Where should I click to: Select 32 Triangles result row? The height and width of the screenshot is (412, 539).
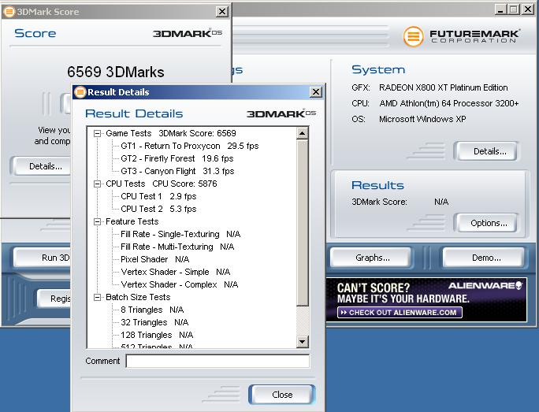tap(154, 322)
